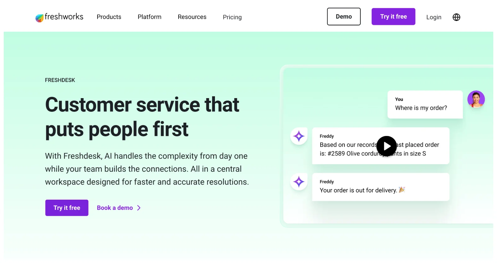Click the customer avatar in the chat preview
The width and height of the screenshot is (497, 263).
(x=476, y=99)
